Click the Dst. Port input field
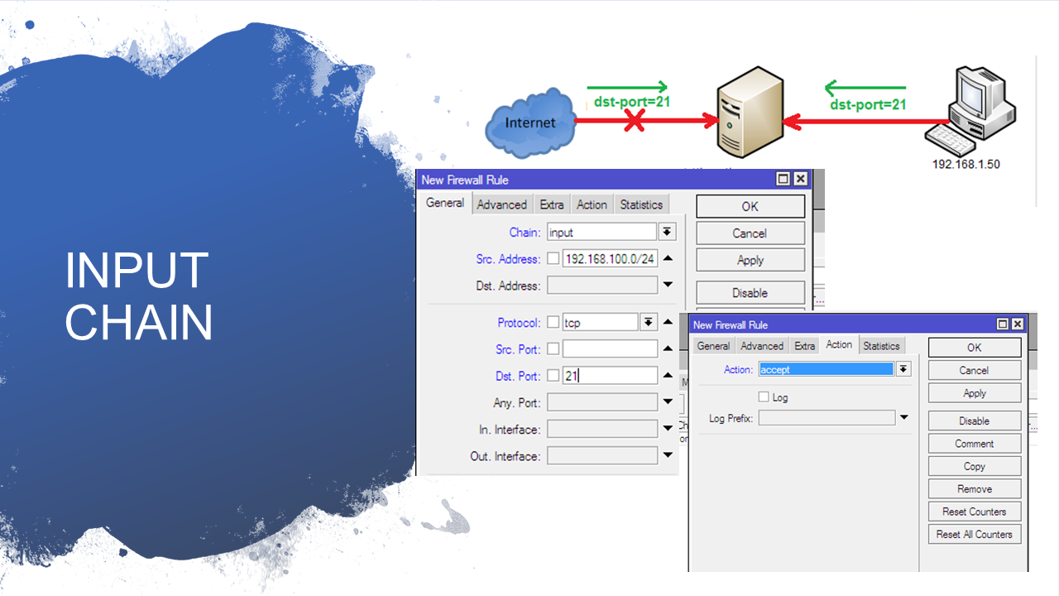The image size is (1059, 596). (610, 376)
